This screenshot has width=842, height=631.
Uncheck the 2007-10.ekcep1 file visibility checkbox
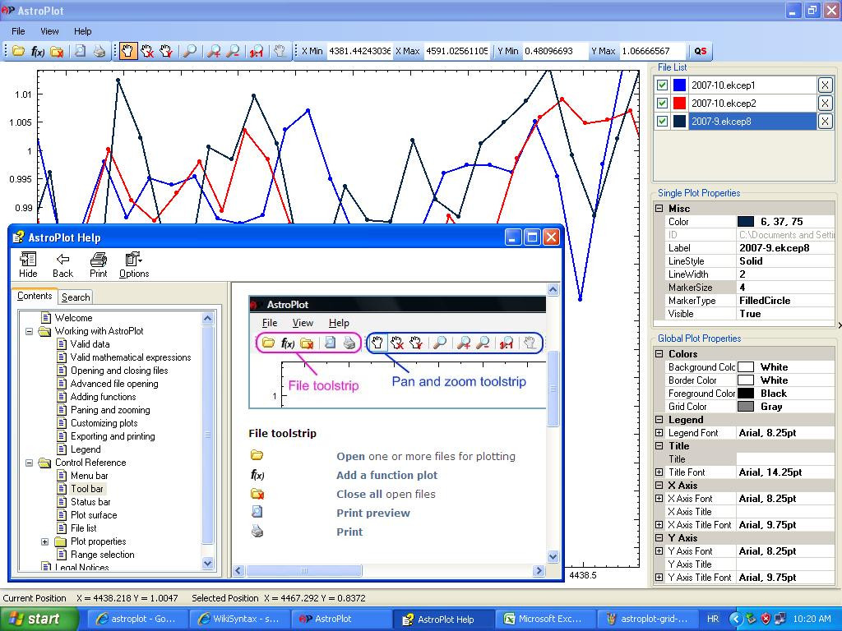coord(662,85)
